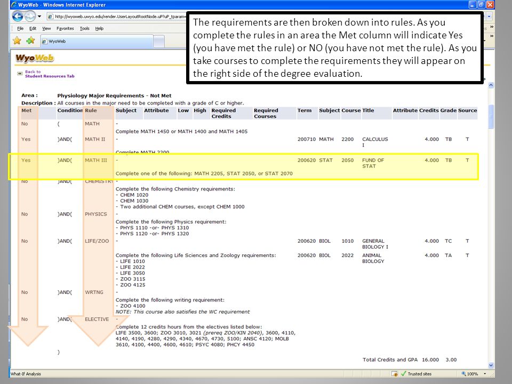Click the Grade column header
This screenshot has width=512, height=384.
[x=448, y=110]
